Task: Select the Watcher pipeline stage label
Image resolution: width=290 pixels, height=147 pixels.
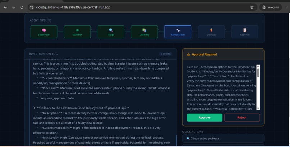Action: 77,35
